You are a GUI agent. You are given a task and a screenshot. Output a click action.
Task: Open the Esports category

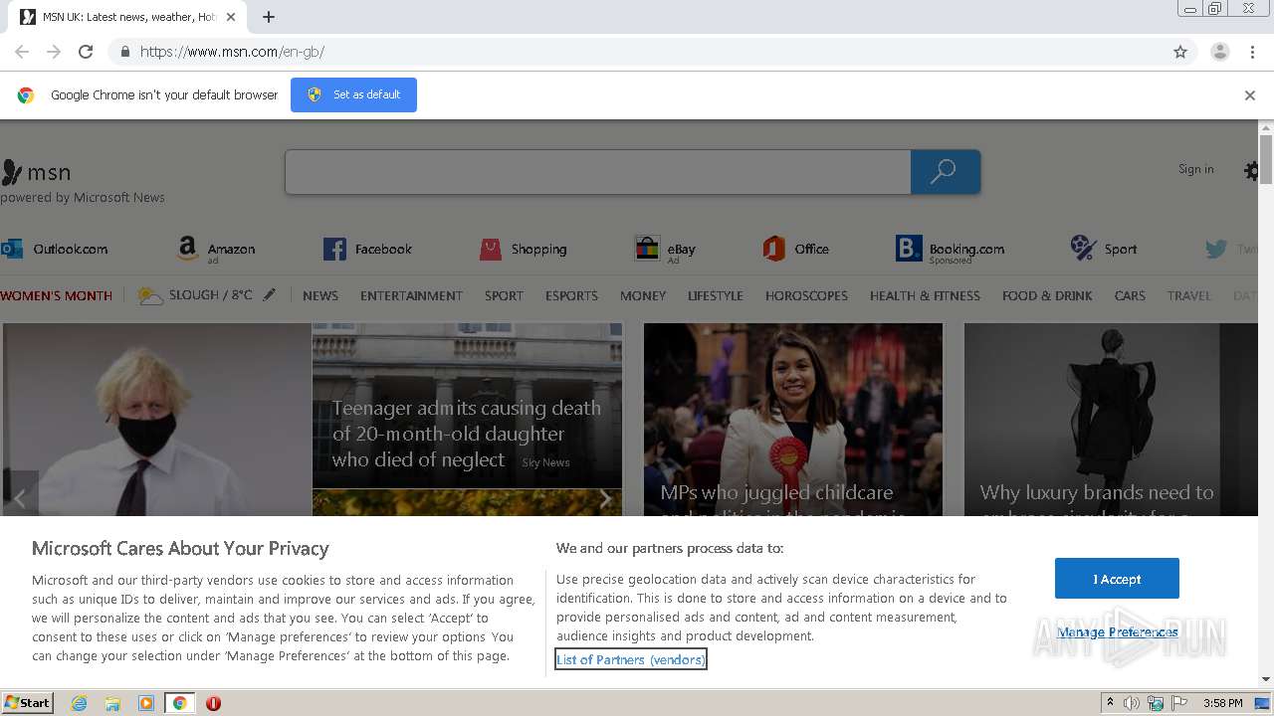(x=571, y=295)
